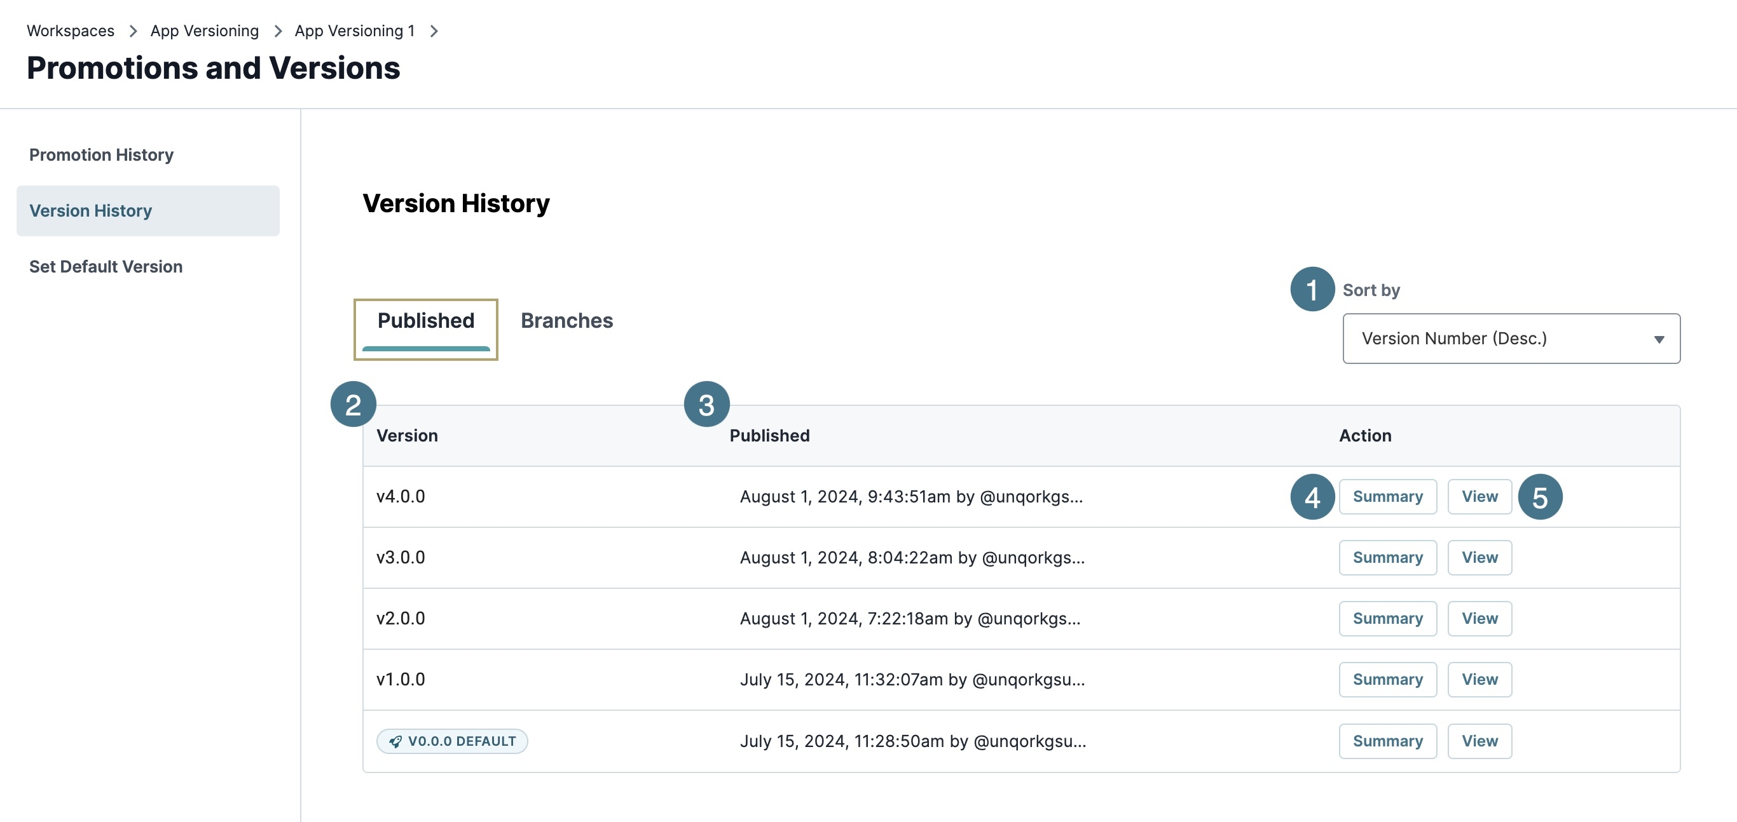Image resolution: width=1737 pixels, height=822 pixels.
Task: Click numbered callout 1 near Sort by
Action: point(1312,290)
